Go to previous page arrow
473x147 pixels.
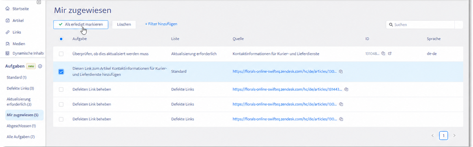coord(432,136)
